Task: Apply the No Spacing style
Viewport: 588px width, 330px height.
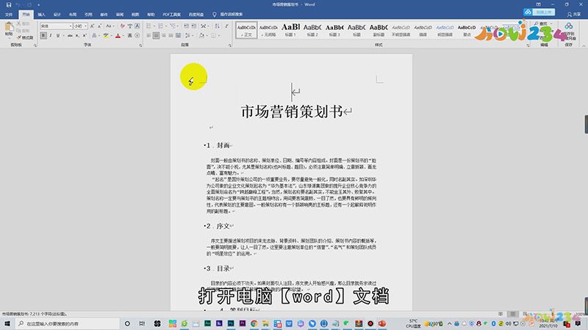Action: pos(268,30)
